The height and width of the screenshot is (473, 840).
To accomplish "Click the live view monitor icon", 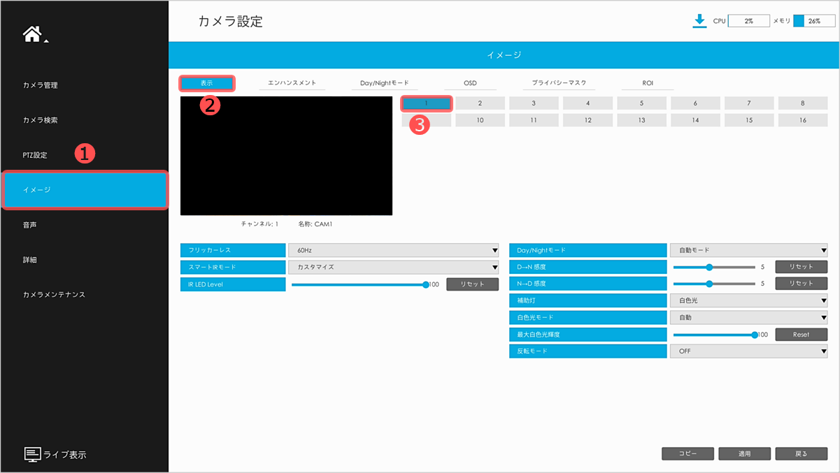I will [33, 454].
